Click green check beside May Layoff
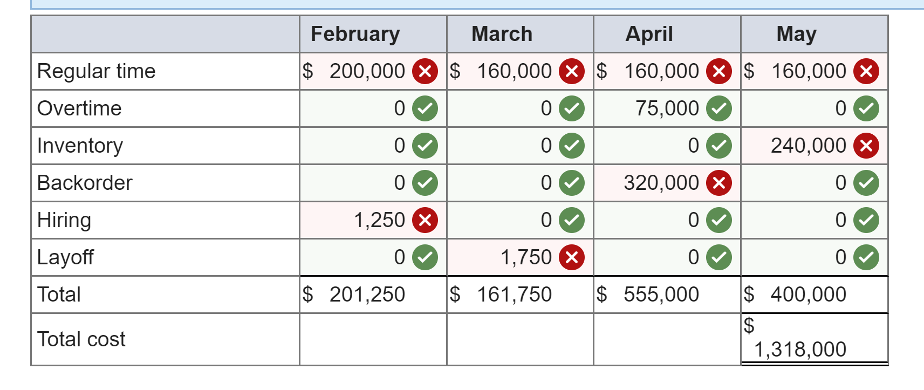Screen dimensions: 924x390 pyautogui.click(x=866, y=257)
